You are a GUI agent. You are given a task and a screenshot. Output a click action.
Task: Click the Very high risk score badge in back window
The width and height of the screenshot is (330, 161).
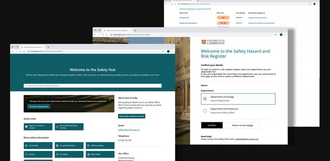click(x=223, y=23)
